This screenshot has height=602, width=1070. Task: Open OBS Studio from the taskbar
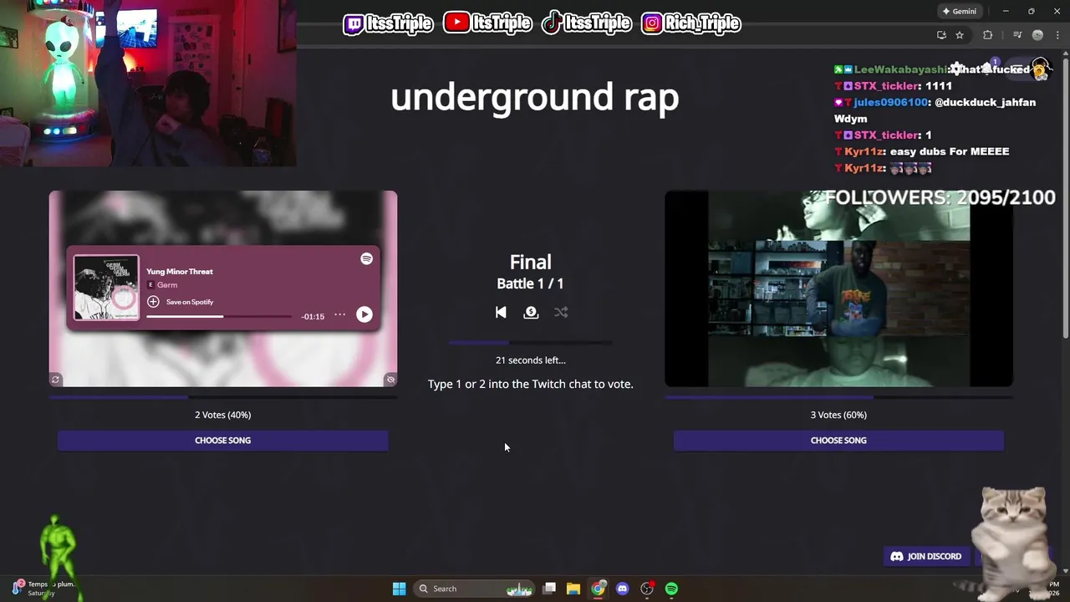tap(647, 589)
